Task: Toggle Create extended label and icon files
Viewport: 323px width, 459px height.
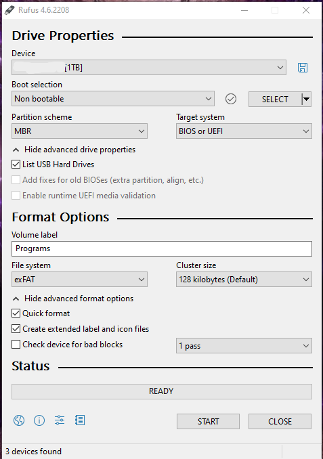Action: pyautogui.click(x=16, y=329)
